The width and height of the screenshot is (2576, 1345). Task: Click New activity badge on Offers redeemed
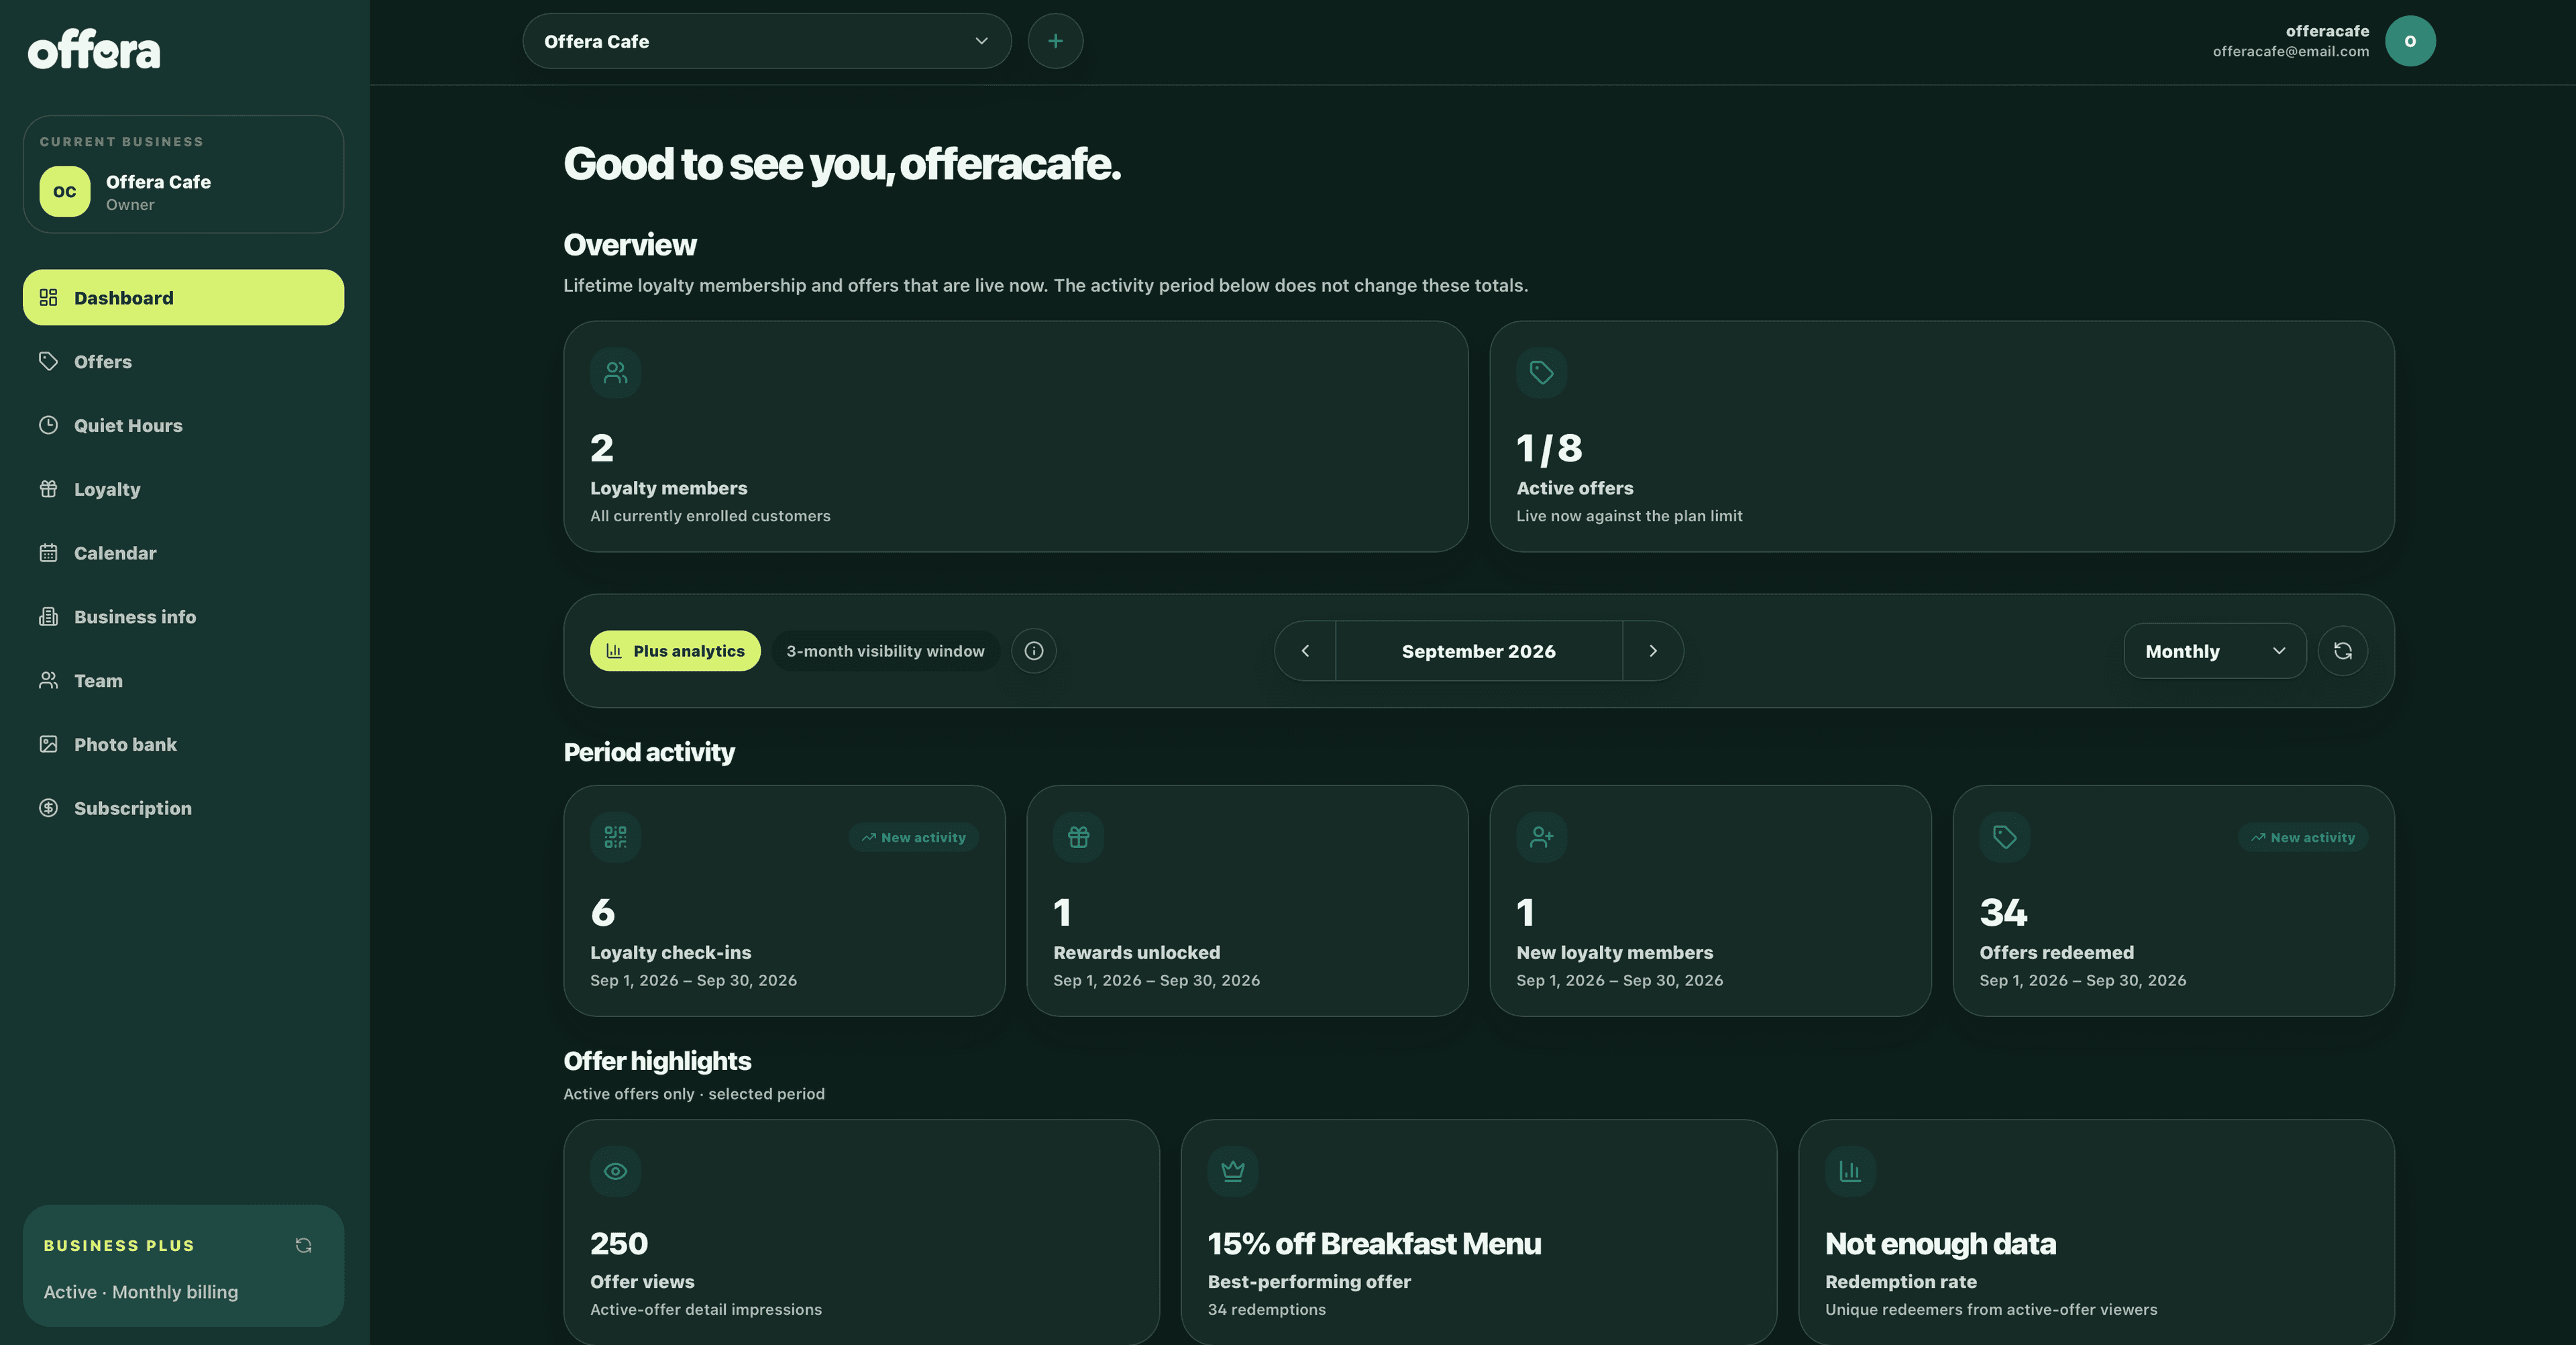(2303, 837)
